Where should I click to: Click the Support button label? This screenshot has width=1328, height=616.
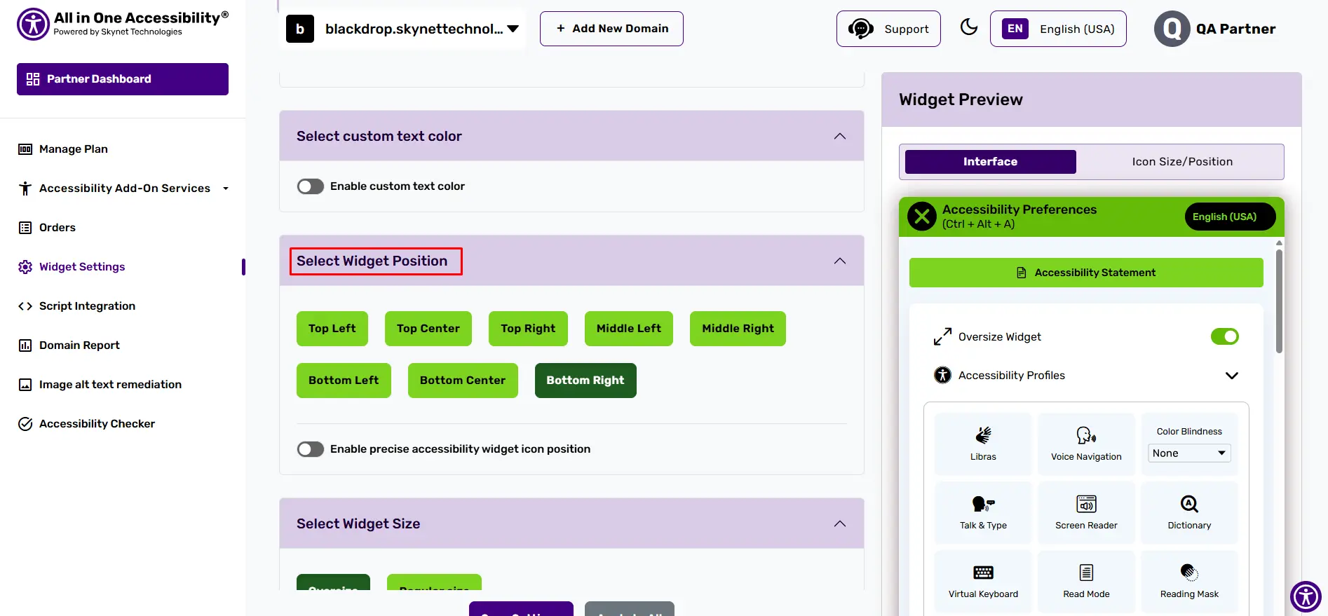(907, 29)
